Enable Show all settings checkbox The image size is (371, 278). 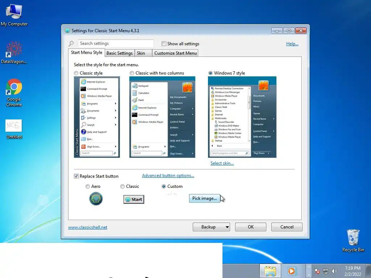[164, 44]
